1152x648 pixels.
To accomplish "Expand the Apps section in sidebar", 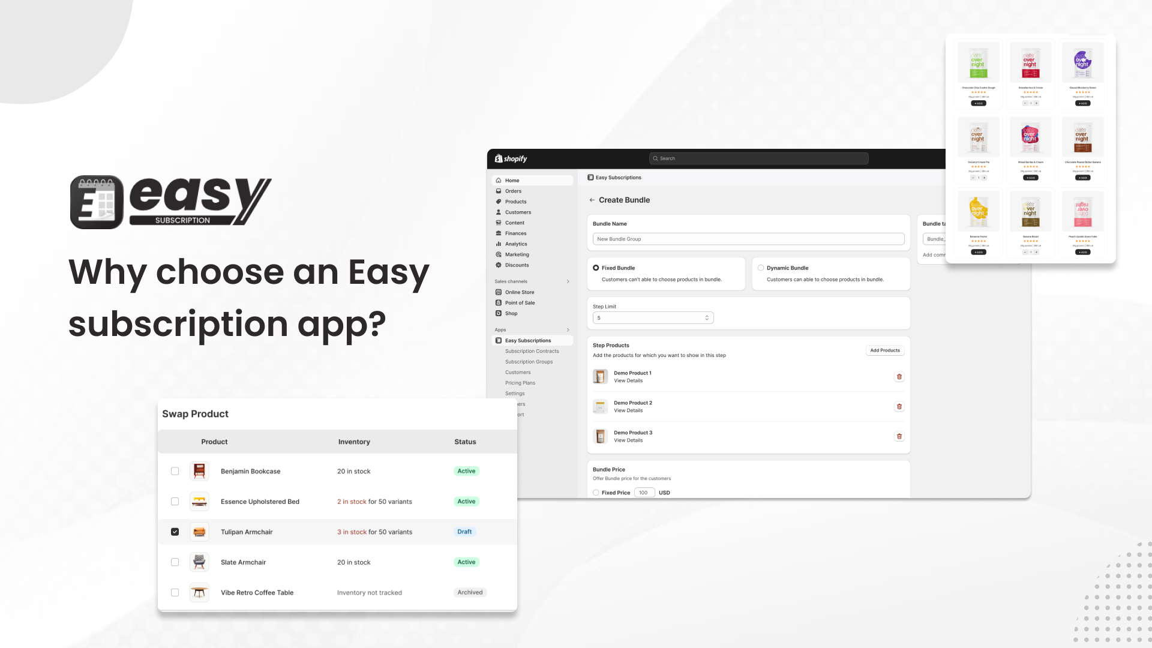I will pos(568,330).
